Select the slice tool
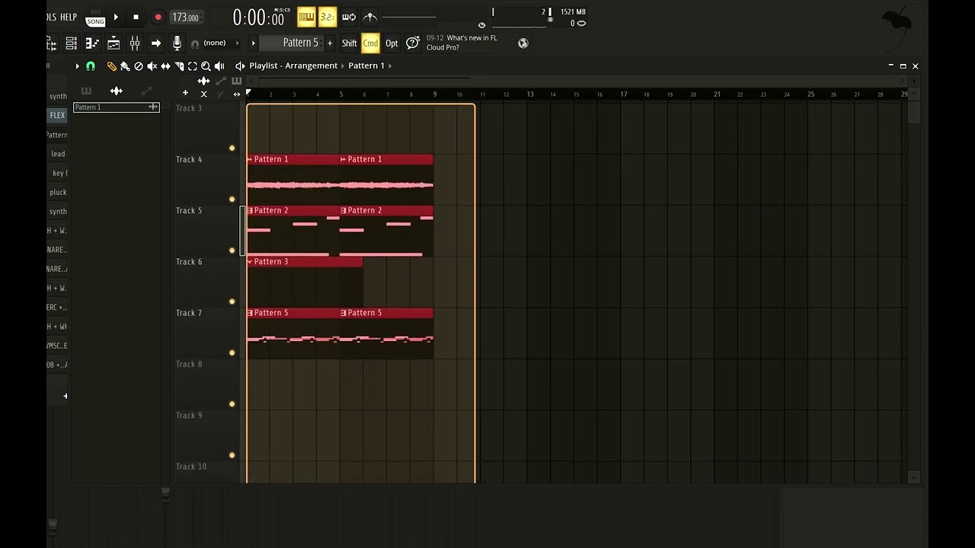 (x=179, y=66)
